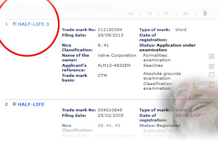Expand the HALF-LIFE entry plus icon
Screen dimensions: 218x142
14,104
